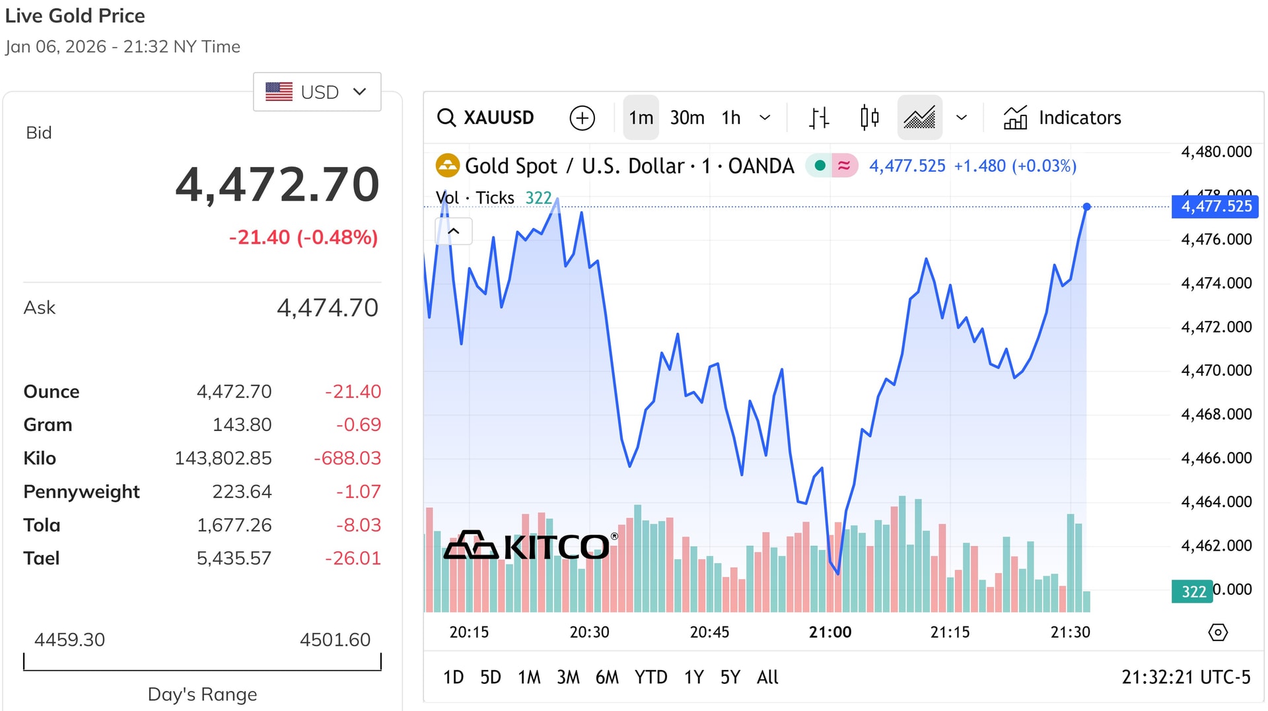Open the timeframe dropdown next to 1h
The width and height of the screenshot is (1268, 711).
coord(765,118)
